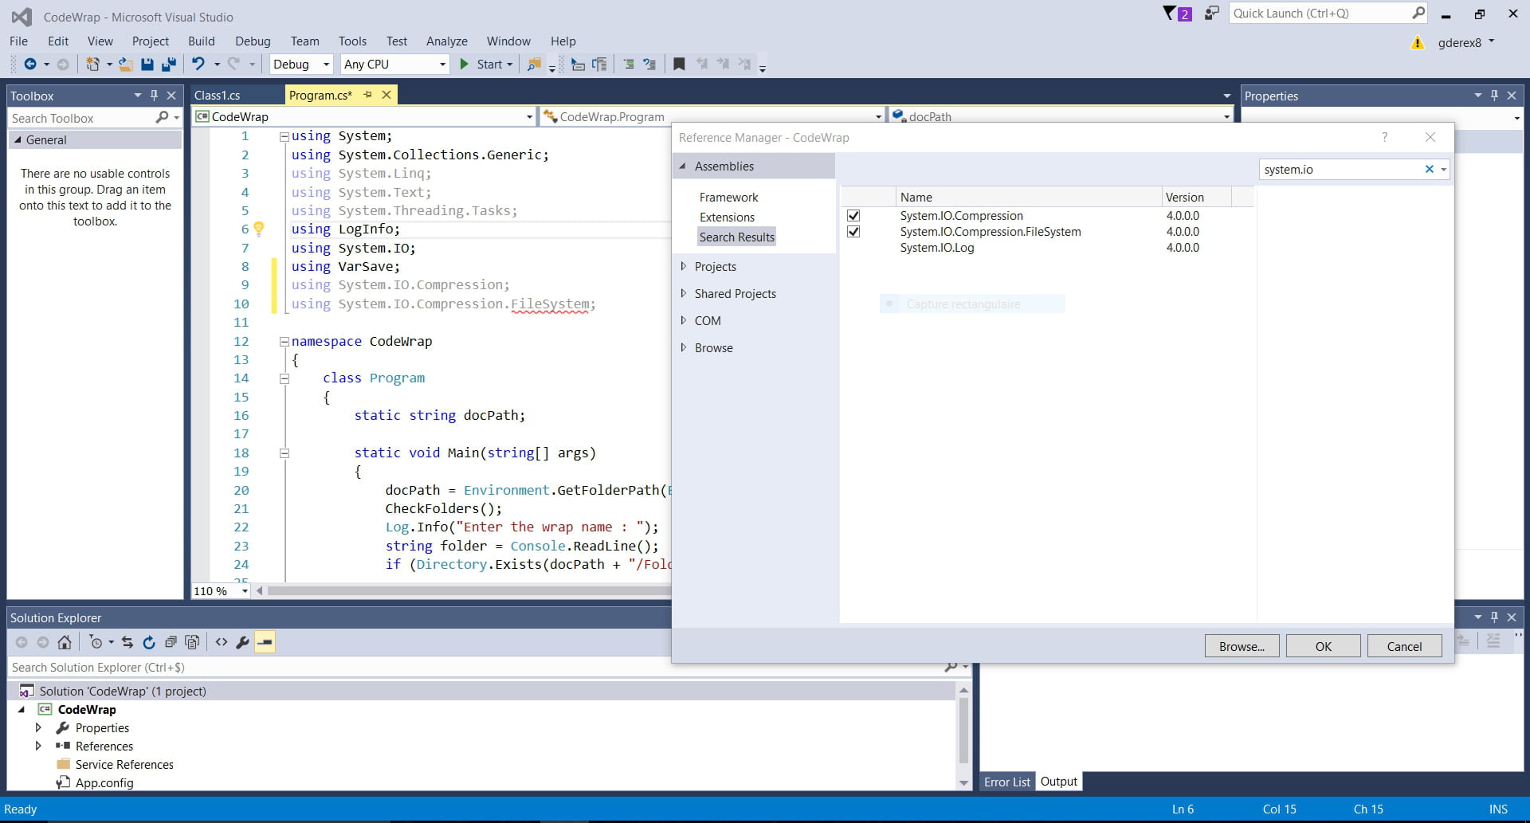Toggle bookmark using the bookmark icon
1530x823 pixels.
(679, 65)
